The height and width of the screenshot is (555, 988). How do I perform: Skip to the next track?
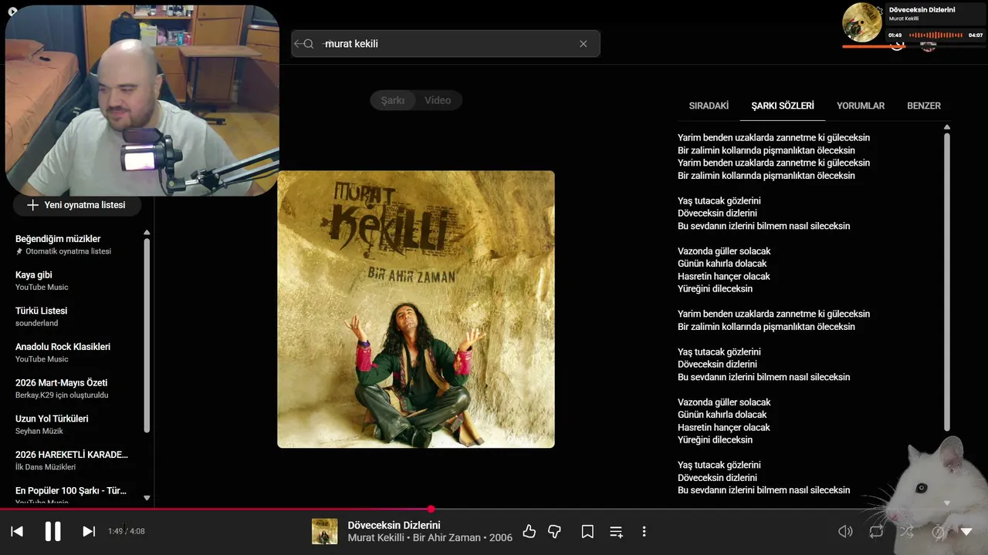(89, 531)
